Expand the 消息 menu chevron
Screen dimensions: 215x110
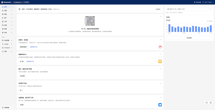[x=12, y=52]
